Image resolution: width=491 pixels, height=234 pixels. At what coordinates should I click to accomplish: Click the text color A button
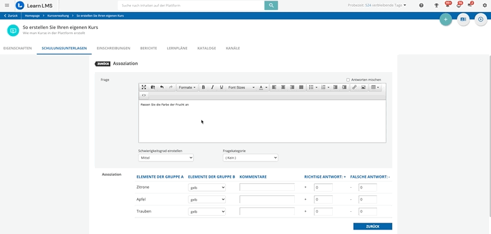[261, 87]
